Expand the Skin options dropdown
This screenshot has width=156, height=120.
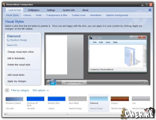point(41,90)
